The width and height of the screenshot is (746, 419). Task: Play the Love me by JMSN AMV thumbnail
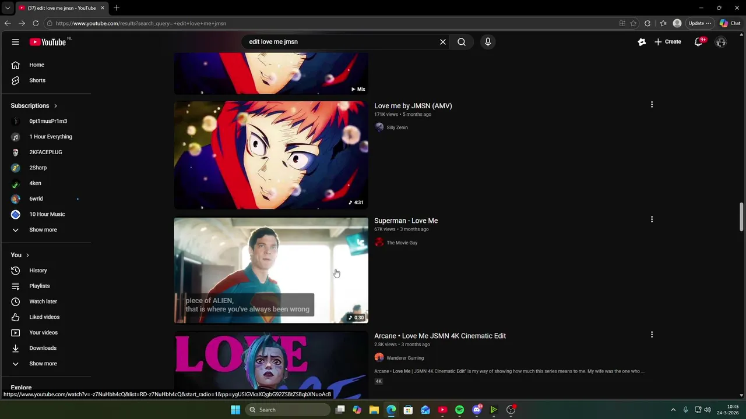pyautogui.click(x=271, y=155)
